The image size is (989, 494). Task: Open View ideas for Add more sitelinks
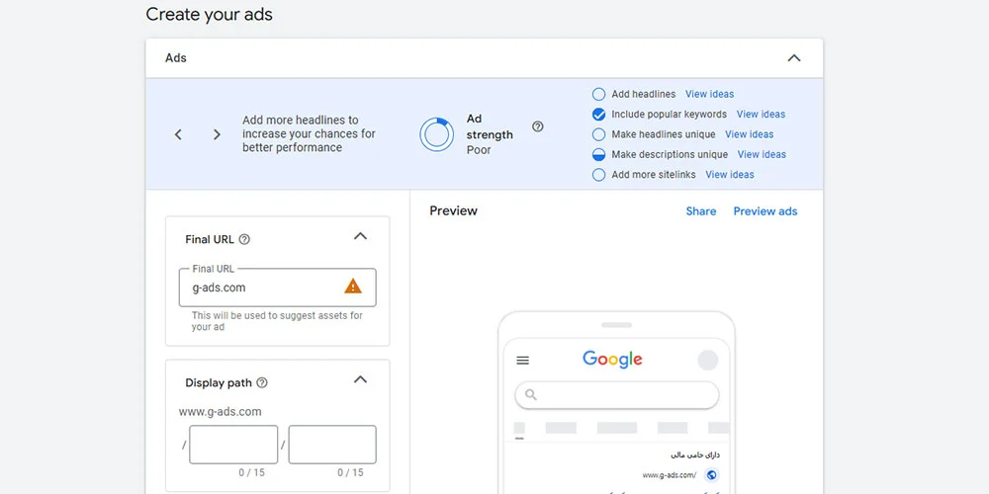click(x=730, y=175)
